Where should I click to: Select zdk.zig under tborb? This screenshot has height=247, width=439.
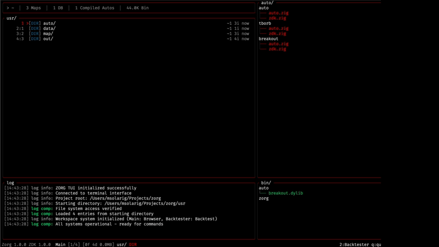click(x=277, y=33)
